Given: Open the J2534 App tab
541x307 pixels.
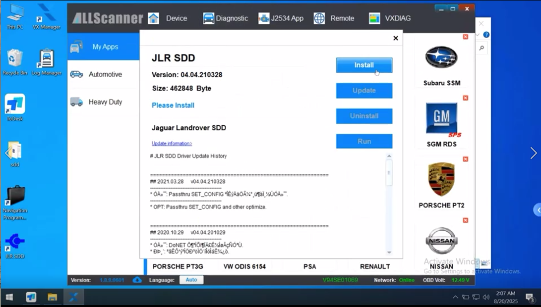Looking at the screenshot, I should point(281,18).
